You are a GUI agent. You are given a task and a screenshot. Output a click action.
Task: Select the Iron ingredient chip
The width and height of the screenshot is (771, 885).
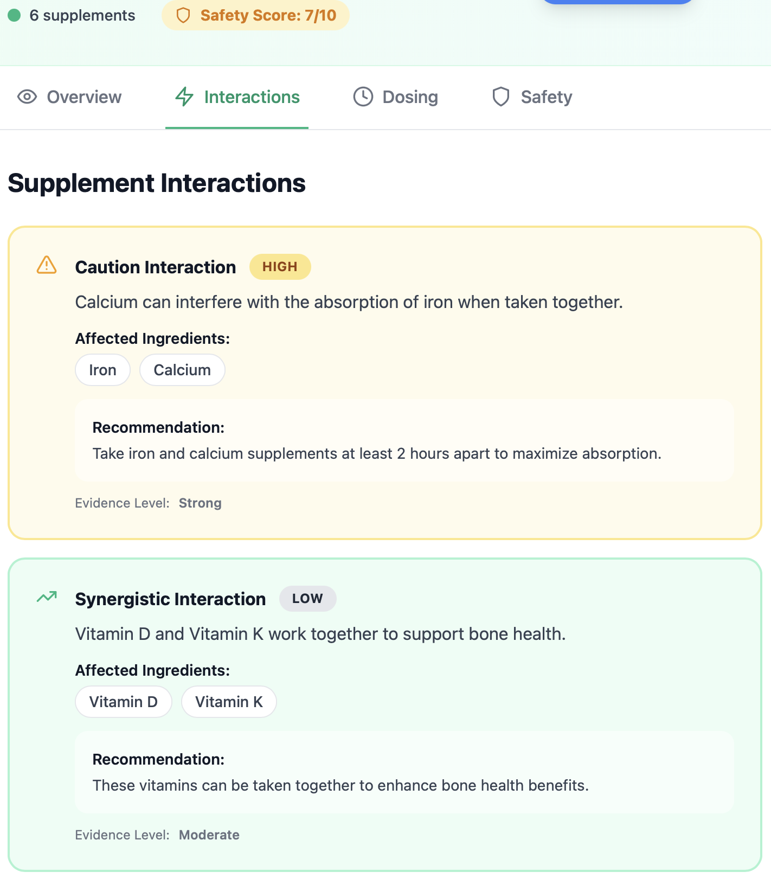102,370
